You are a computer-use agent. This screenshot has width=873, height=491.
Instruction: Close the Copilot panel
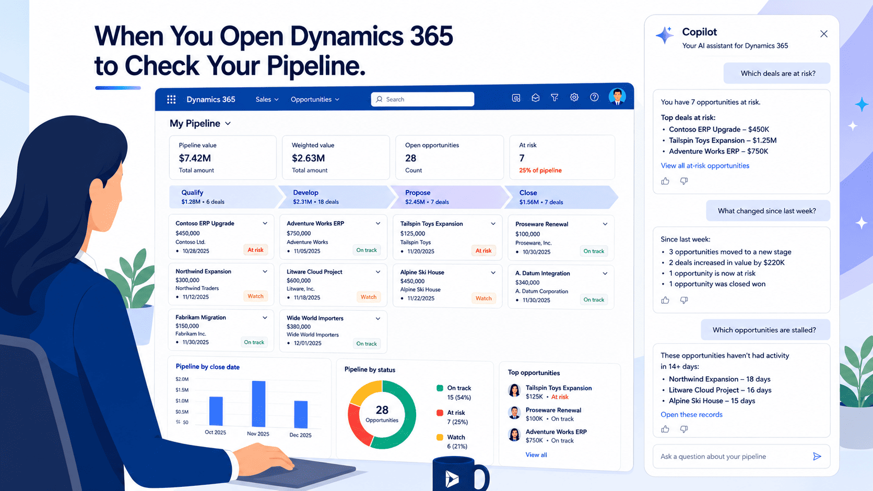(824, 34)
